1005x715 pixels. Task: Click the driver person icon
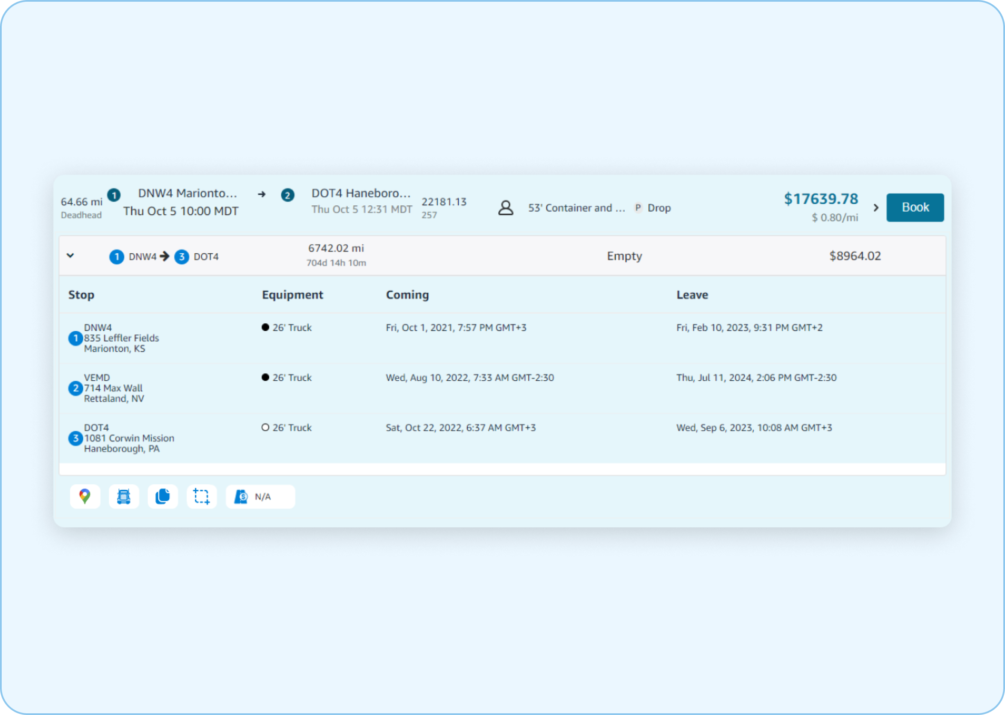pyautogui.click(x=506, y=208)
